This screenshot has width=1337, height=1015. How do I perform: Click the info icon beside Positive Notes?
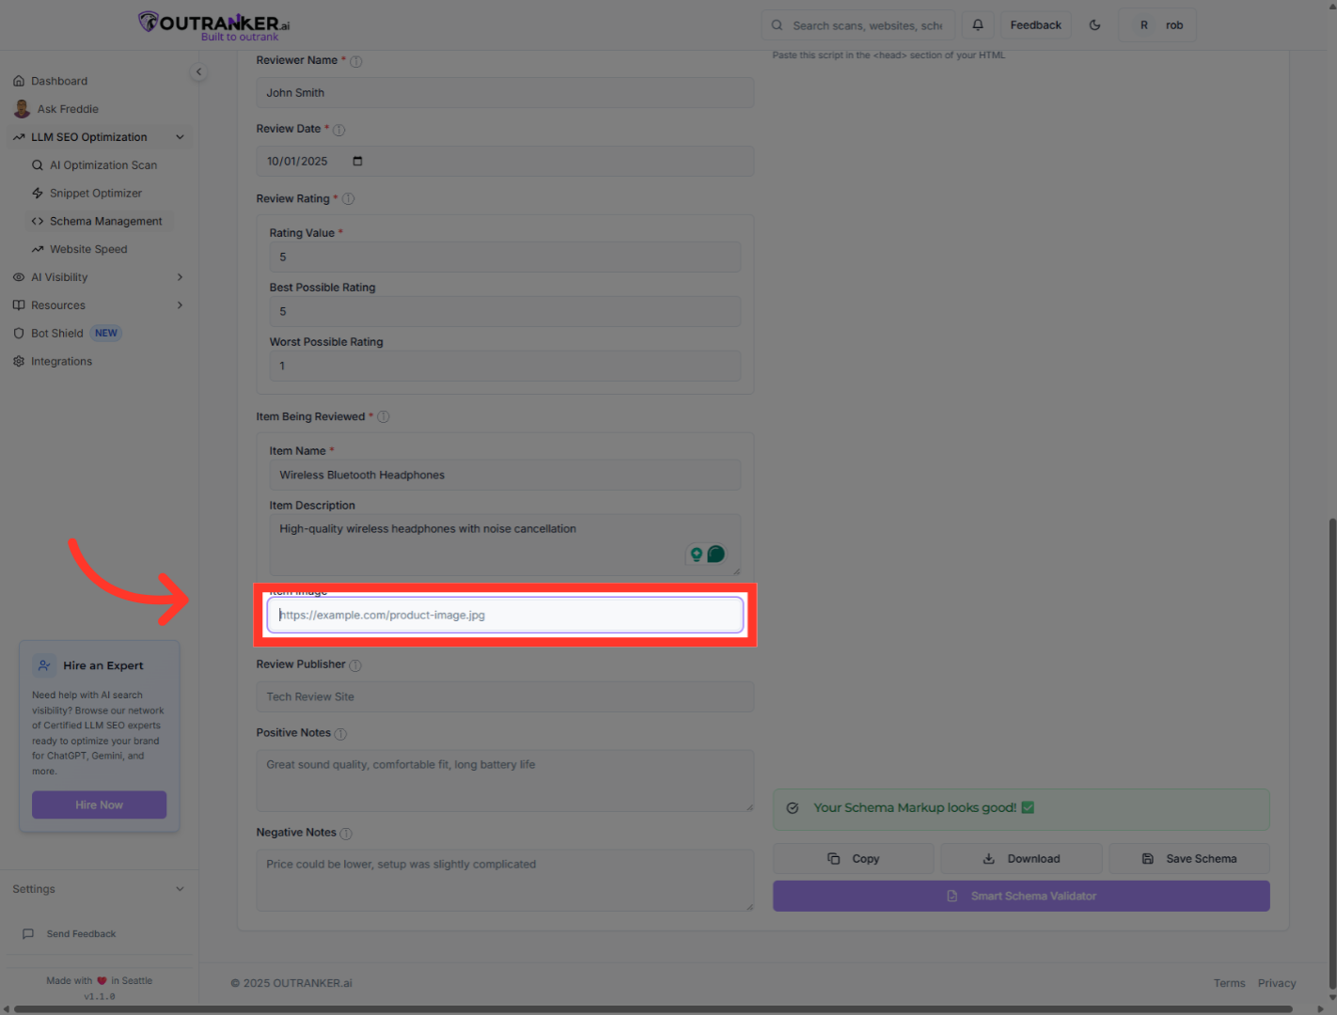(340, 734)
